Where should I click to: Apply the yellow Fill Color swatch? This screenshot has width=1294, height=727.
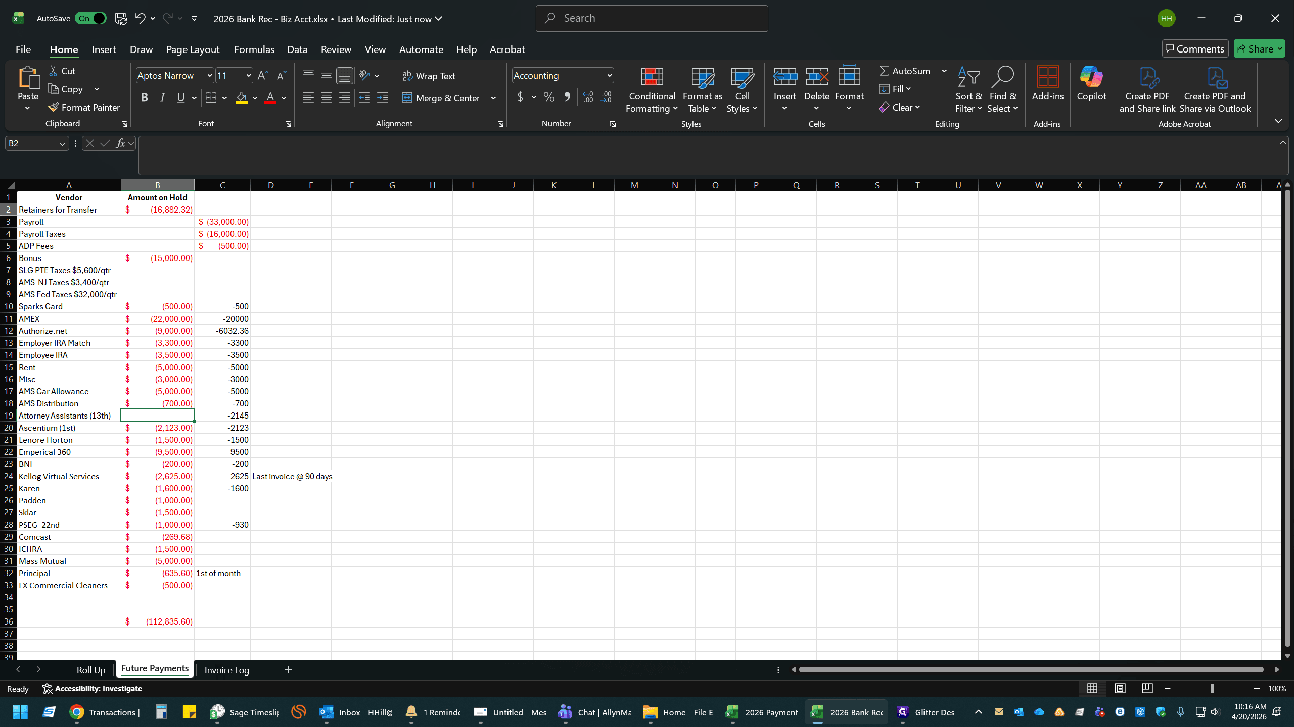242,98
